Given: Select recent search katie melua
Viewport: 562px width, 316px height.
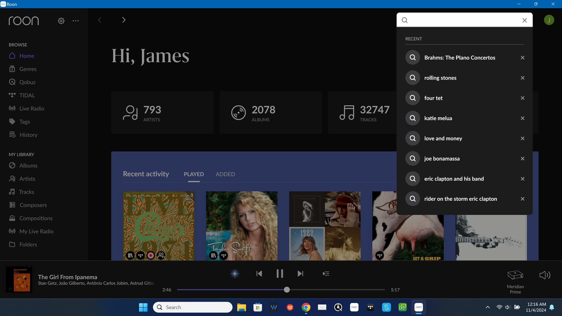Looking at the screenshot, I should click(x=438, y=118).
